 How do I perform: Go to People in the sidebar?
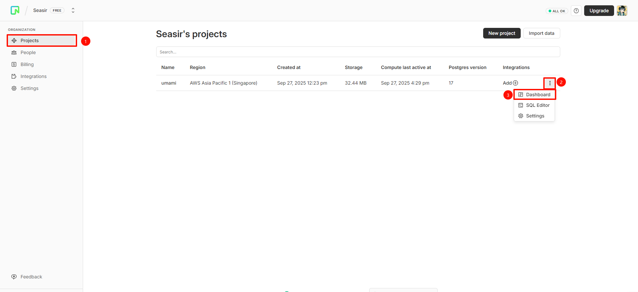tap(28, 52)
